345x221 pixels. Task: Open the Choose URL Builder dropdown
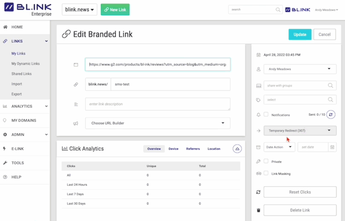coord(158,123)
